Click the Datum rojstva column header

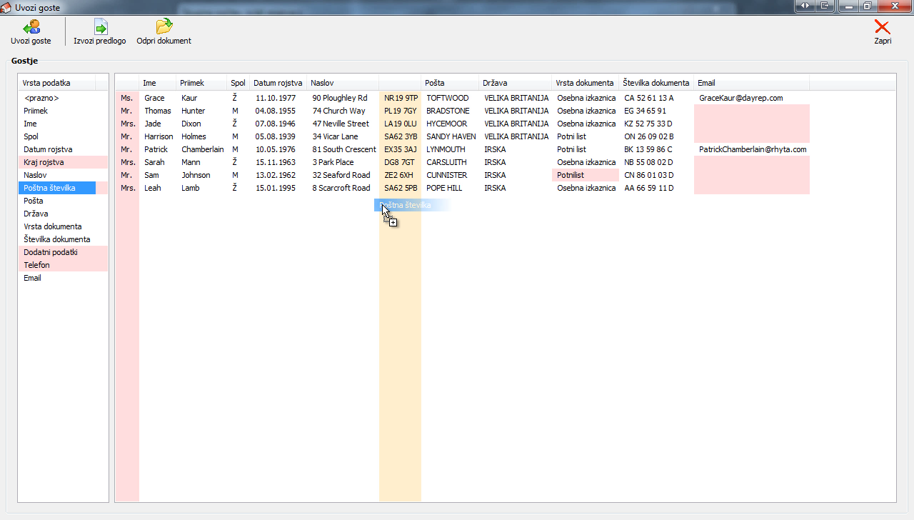(278, 83)
